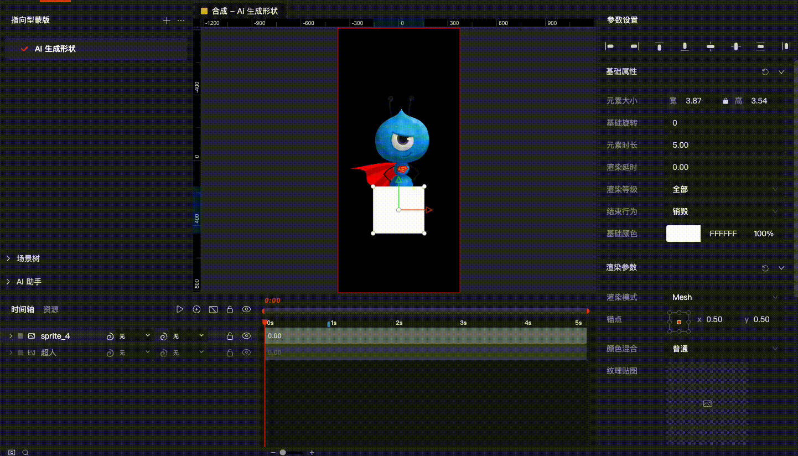The image size is (798, 456).
Task: Collapse the 基础属性 section
Action: 781,72
